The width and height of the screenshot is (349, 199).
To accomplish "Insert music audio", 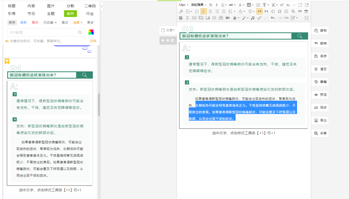I will point(253,18).
